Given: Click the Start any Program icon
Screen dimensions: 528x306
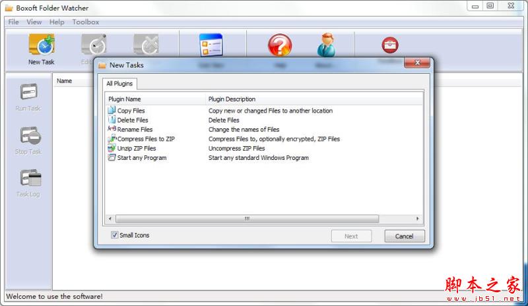Looking at the screenshot, I should click(112, 157).
